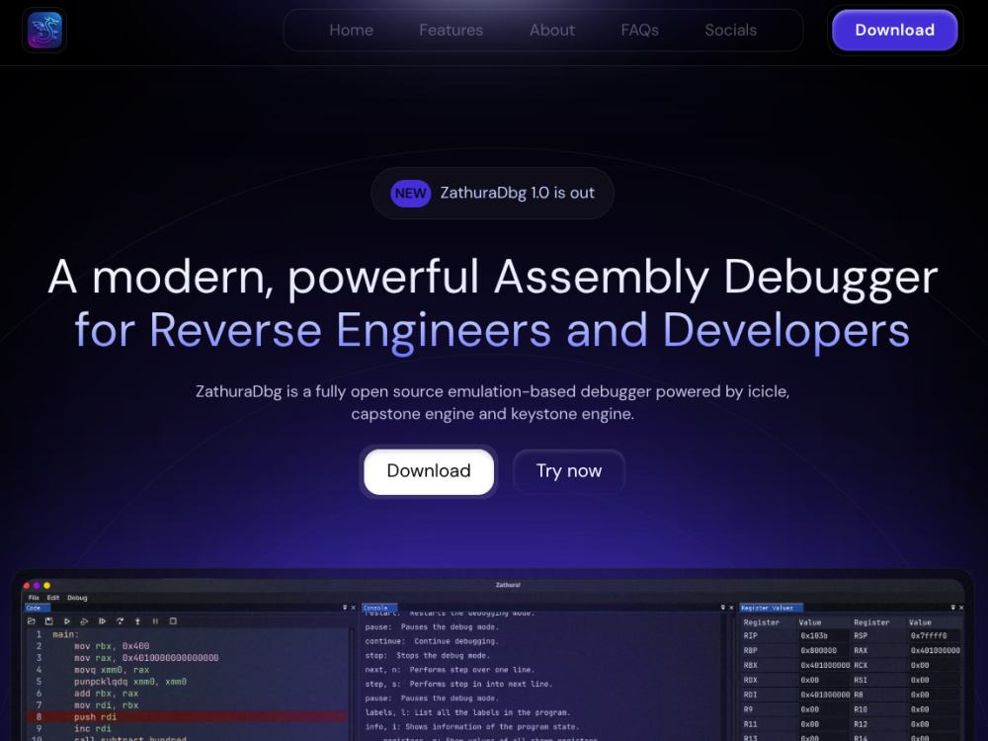Click the yellow dot of debugger window

pos(46,585)
